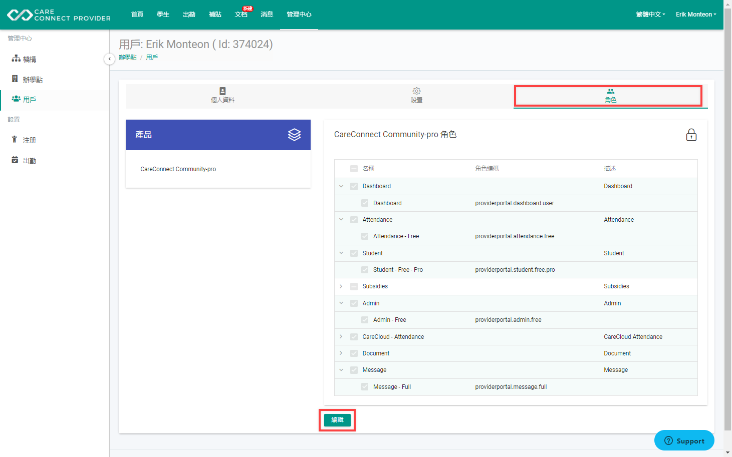Click the Support question mark icon
Image resolution: width=732 pixels, height=457 pixels.
(668, 440)
